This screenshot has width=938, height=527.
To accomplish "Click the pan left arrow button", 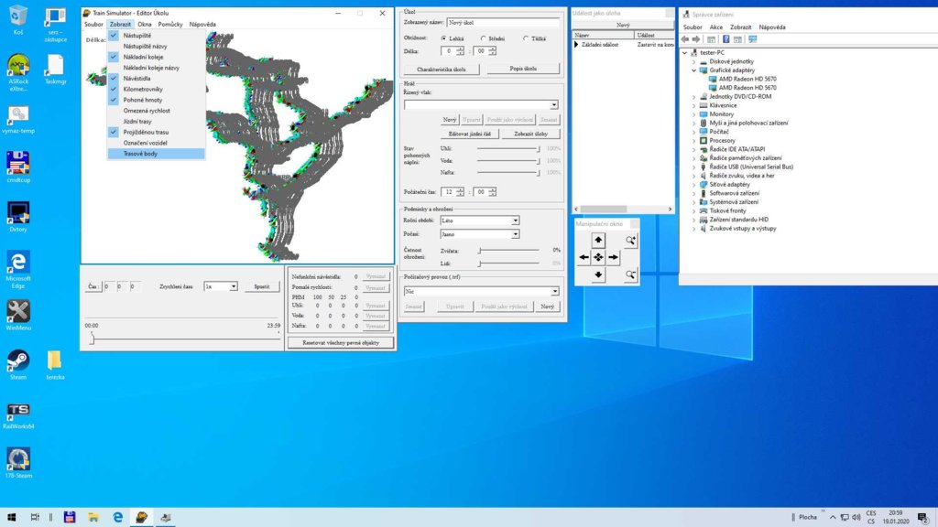I will (x=584, y=257).
